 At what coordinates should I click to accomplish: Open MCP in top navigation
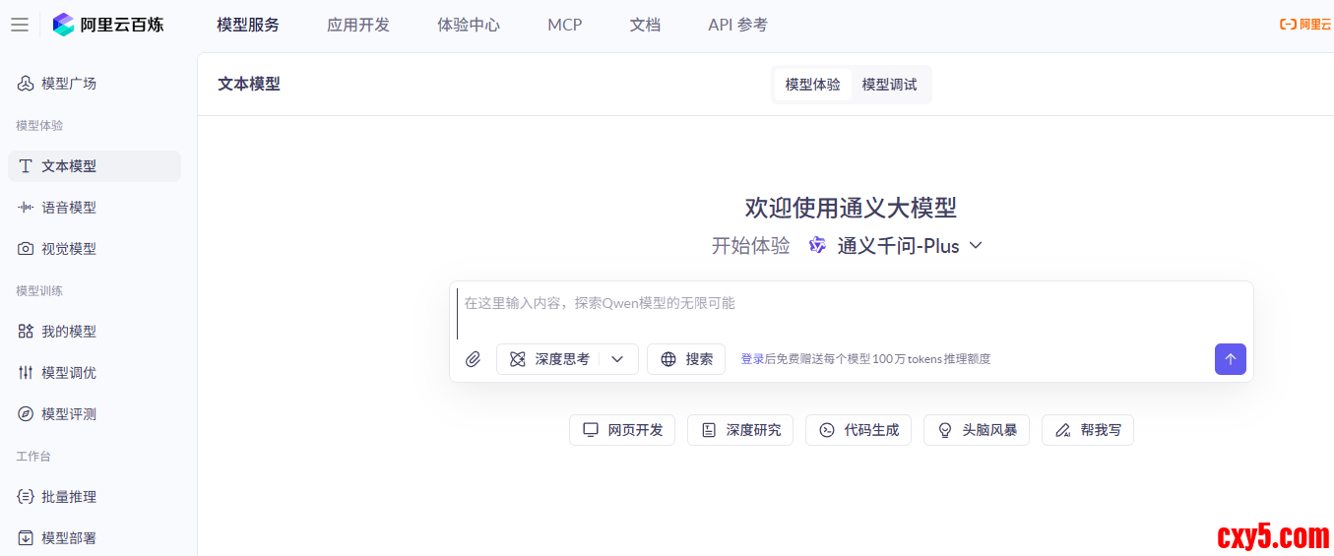click(565, 25)
